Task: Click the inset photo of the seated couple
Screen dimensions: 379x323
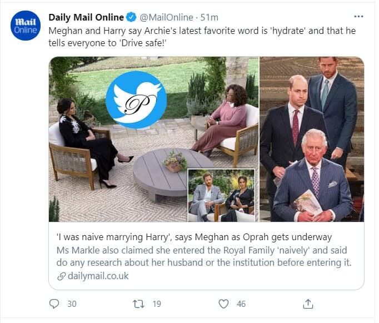Action: click(x=221, y=195)
